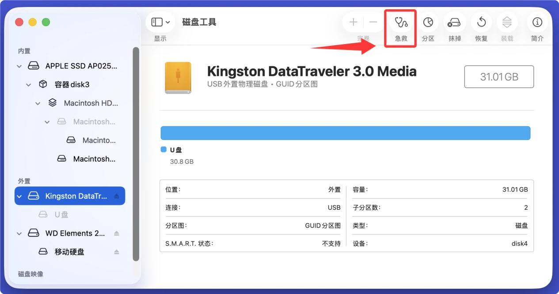
Task: Collapse the Macintosh HD volume group
Action: click(x=38, y=103)
